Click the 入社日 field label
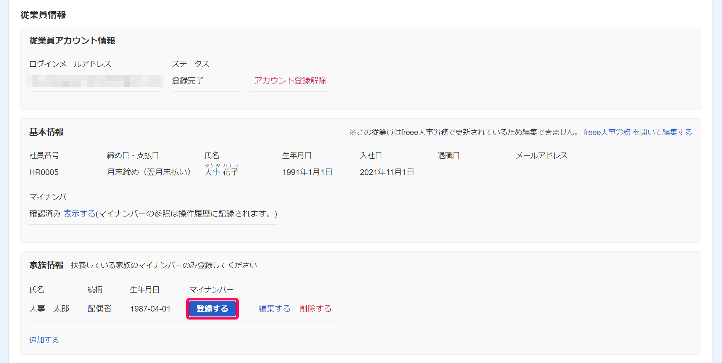This screenshot has width=722, height=363. tap(371, 156)
